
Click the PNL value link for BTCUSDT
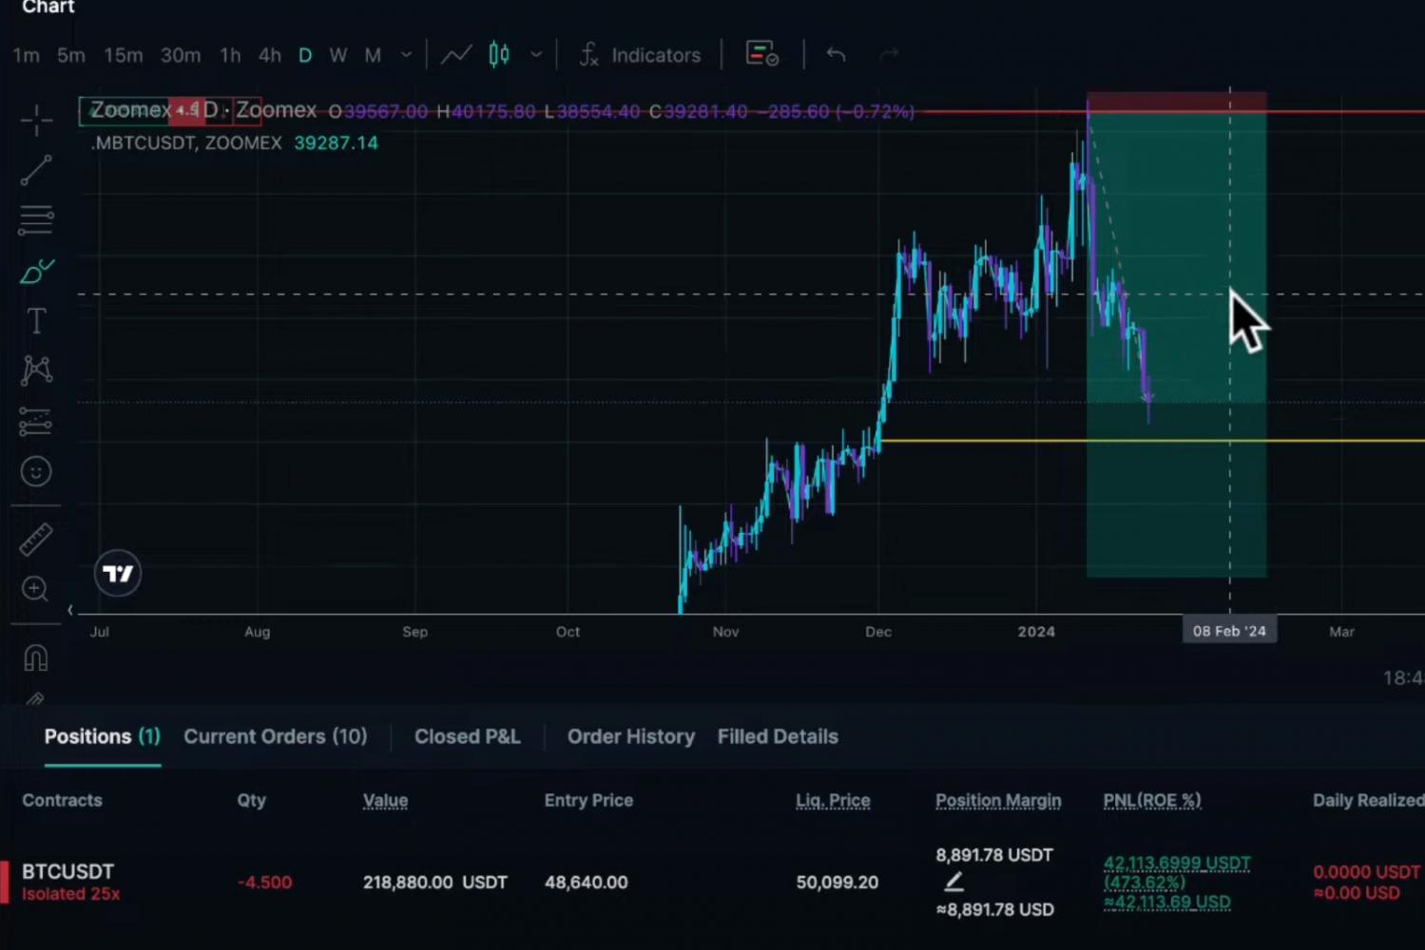(1176, 864)
